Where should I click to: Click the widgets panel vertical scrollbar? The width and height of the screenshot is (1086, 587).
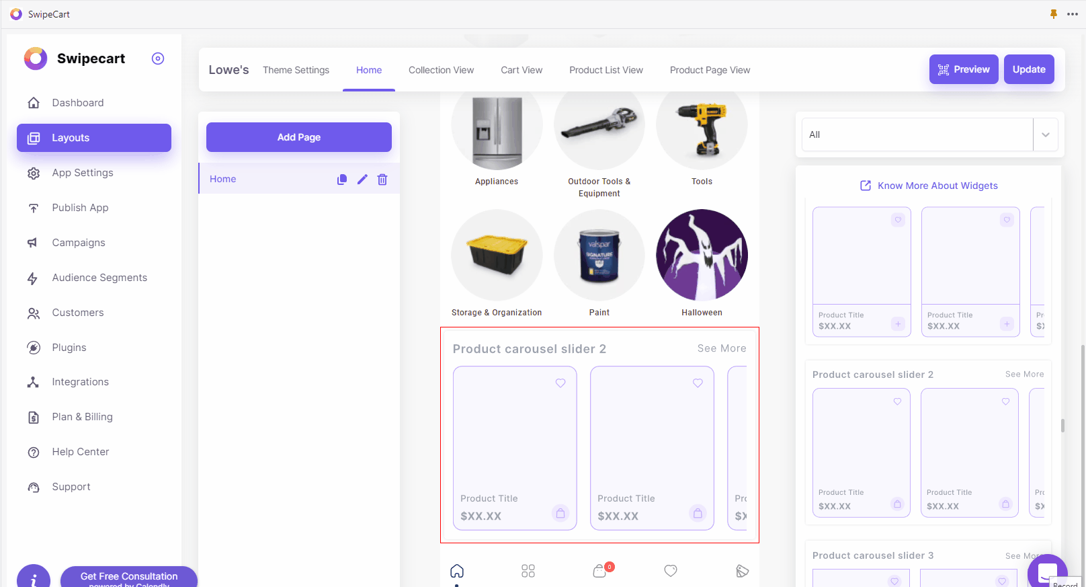[x=1062, y=426]
